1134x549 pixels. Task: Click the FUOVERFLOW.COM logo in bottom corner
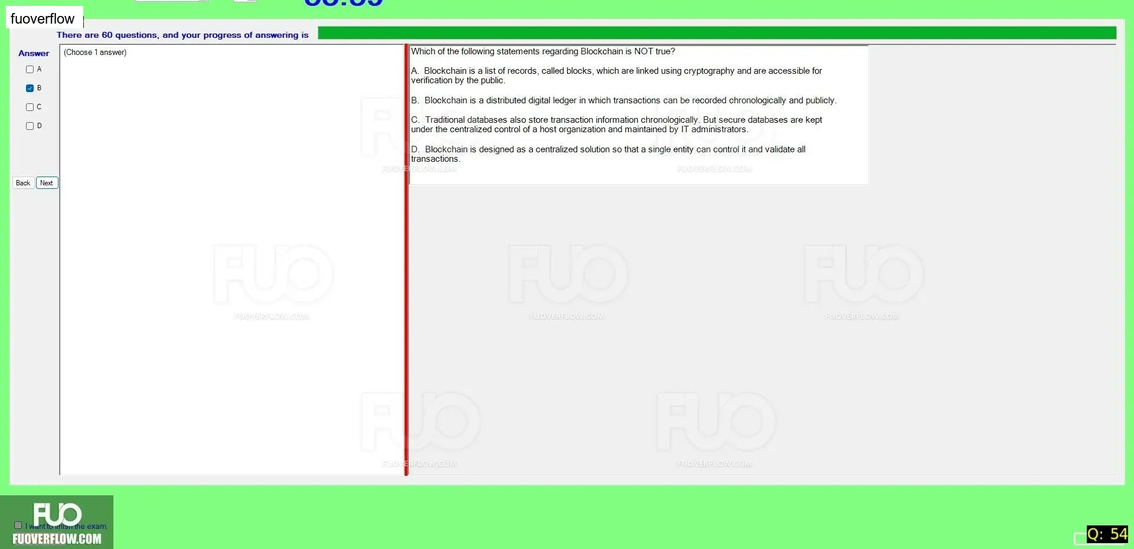[x=57, y=522]
